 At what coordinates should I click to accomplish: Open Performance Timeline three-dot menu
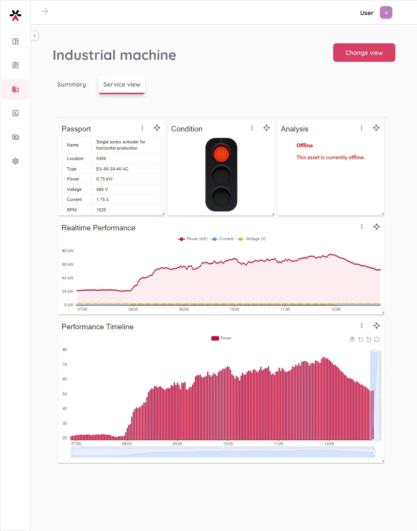pyautogui.click(x=362, y=326)
